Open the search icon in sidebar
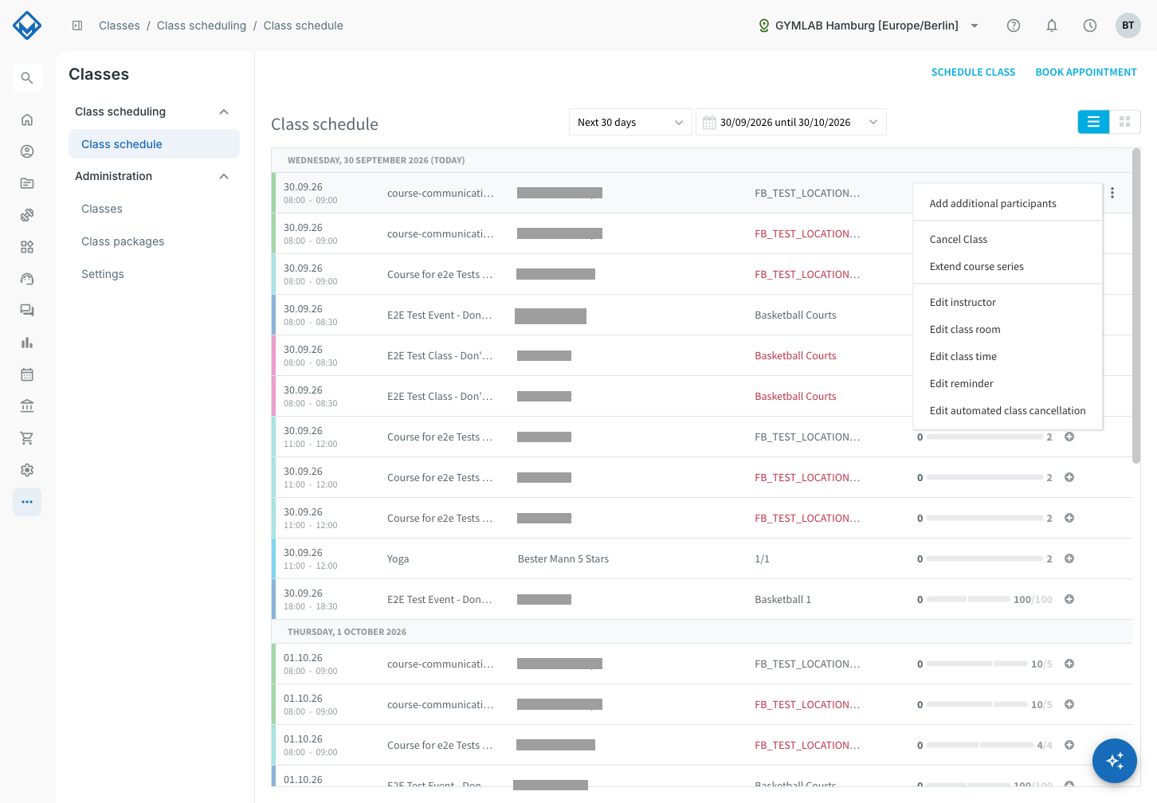The height and width of the screenshot is (803, 1157). point(27,78)
